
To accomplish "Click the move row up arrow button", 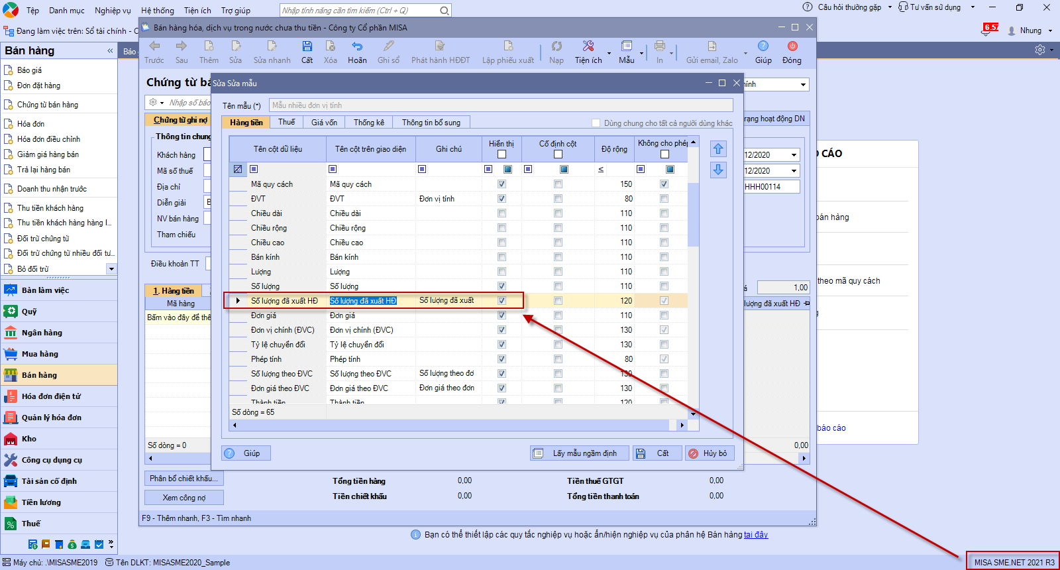I will click(x=718, y=149).
